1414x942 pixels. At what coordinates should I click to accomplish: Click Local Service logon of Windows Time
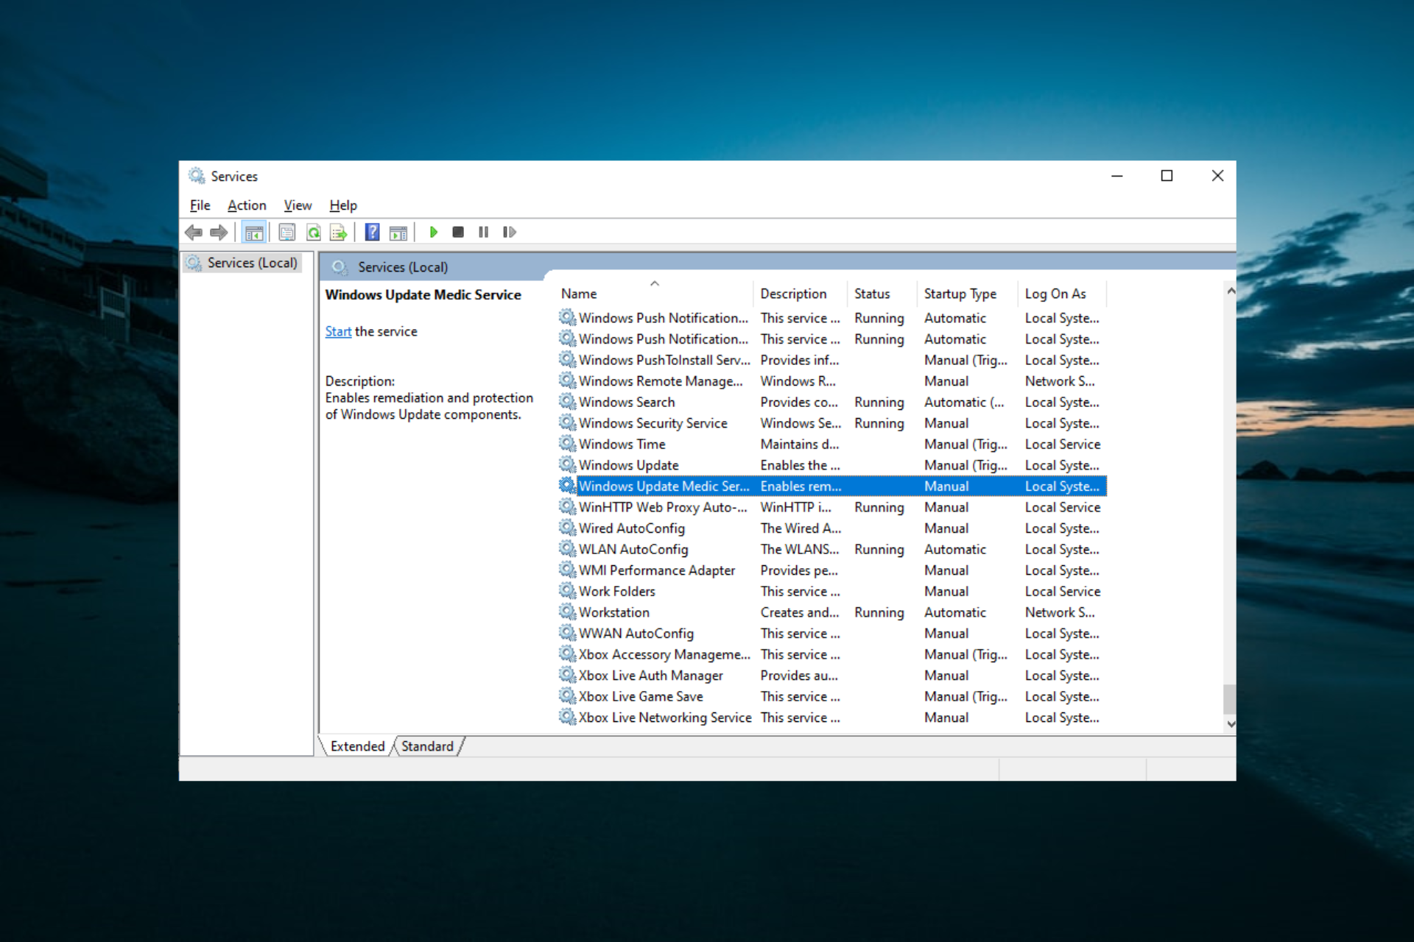pyautogui.click(x=1062, y=444)
